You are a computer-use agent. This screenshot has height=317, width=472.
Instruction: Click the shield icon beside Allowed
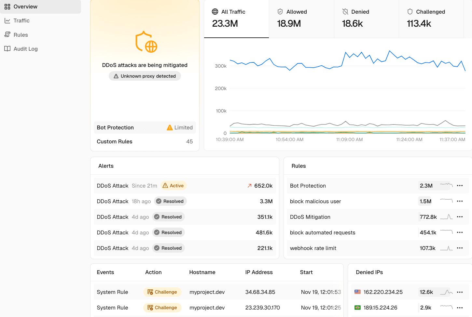coord(280,11)
